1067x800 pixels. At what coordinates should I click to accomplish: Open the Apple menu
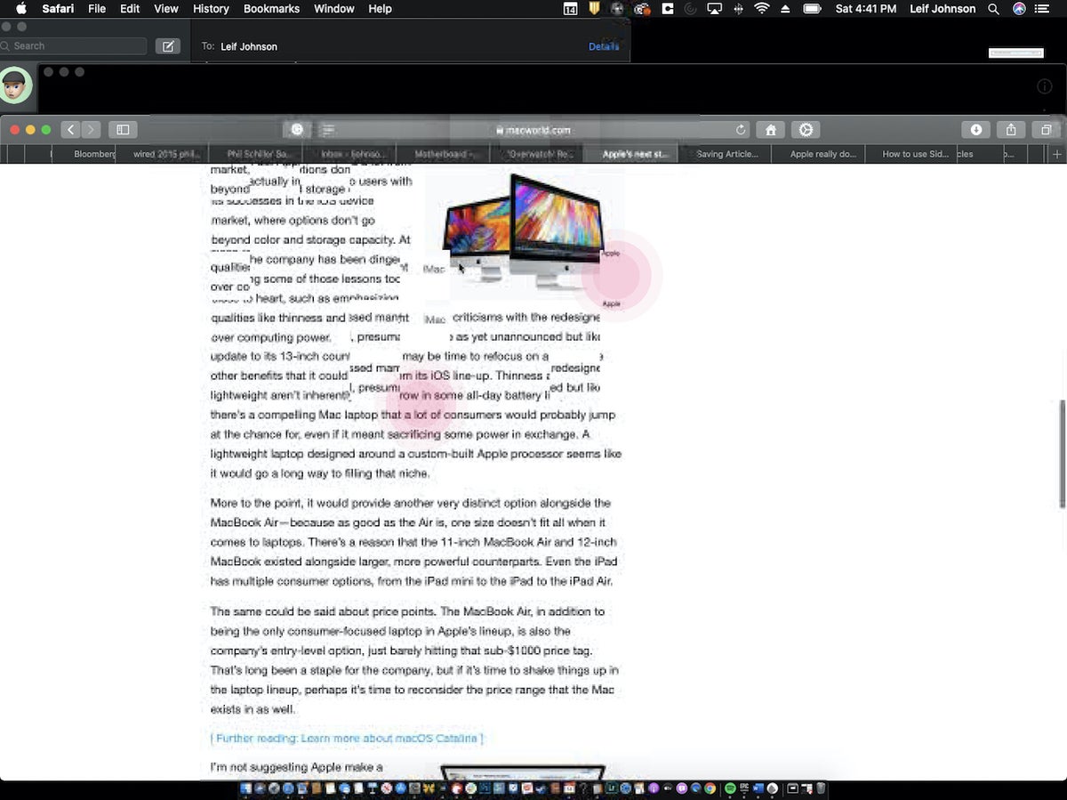point(21,9)
